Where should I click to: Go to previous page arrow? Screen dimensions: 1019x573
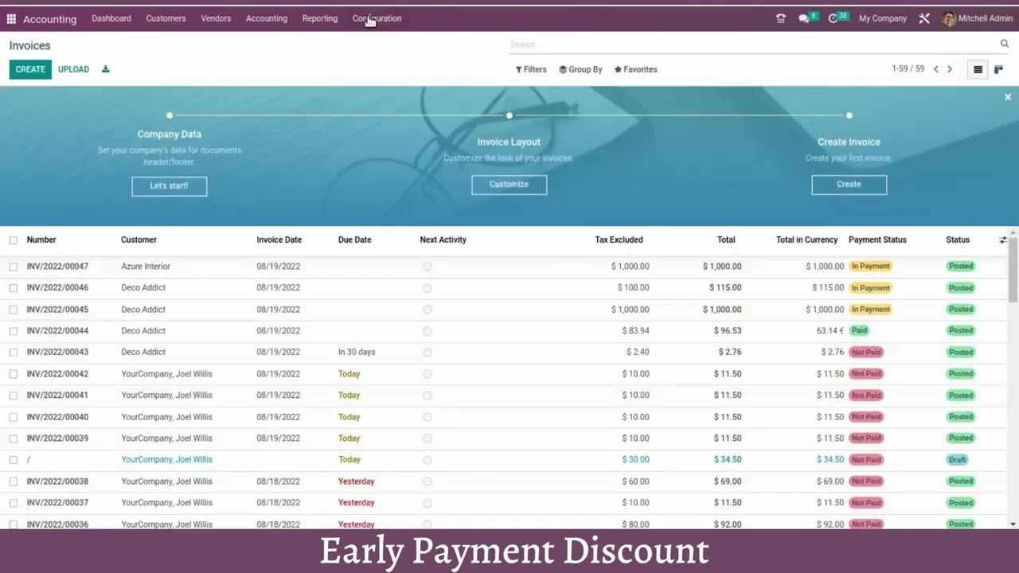pyautogui.click(x=936, y=69)
